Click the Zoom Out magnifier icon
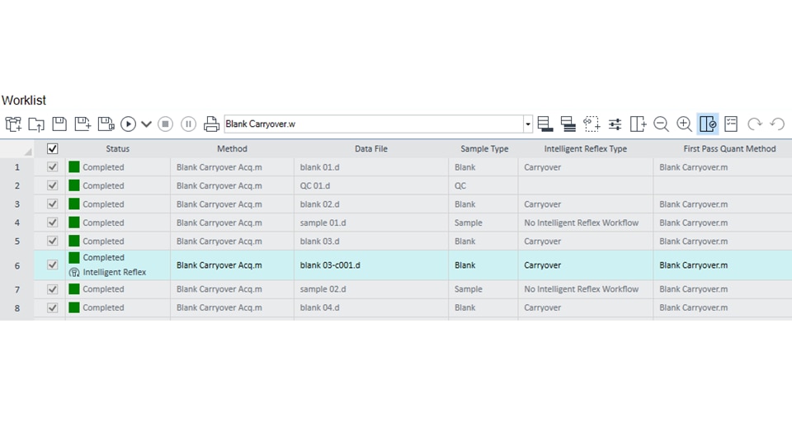 [661, 124]
